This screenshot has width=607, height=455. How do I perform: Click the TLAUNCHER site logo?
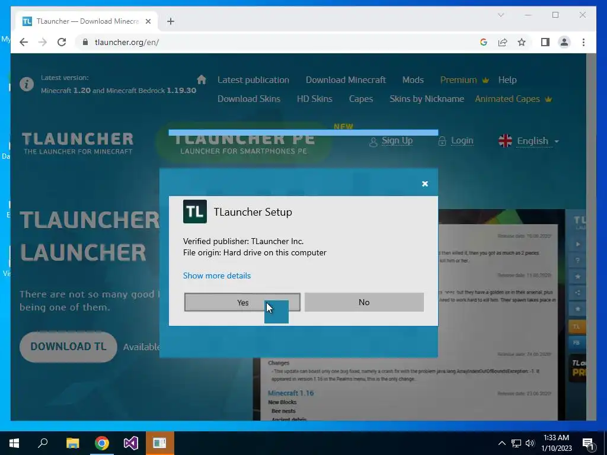click(x=78, y=143)
